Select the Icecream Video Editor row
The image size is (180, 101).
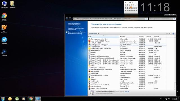(127, 49)
